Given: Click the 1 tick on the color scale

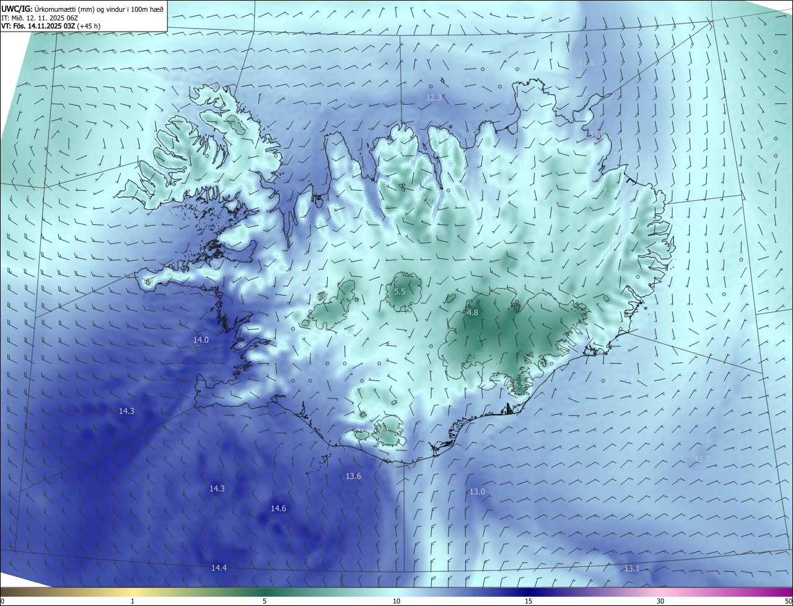Looking at the screenshot, I should [133, 601].
